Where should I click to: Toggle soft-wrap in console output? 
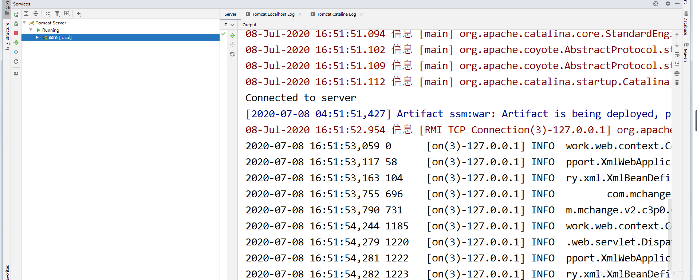[677, 54]
